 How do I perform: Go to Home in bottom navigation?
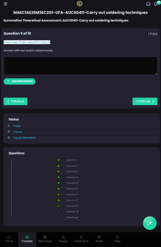(x=9, y=239)
